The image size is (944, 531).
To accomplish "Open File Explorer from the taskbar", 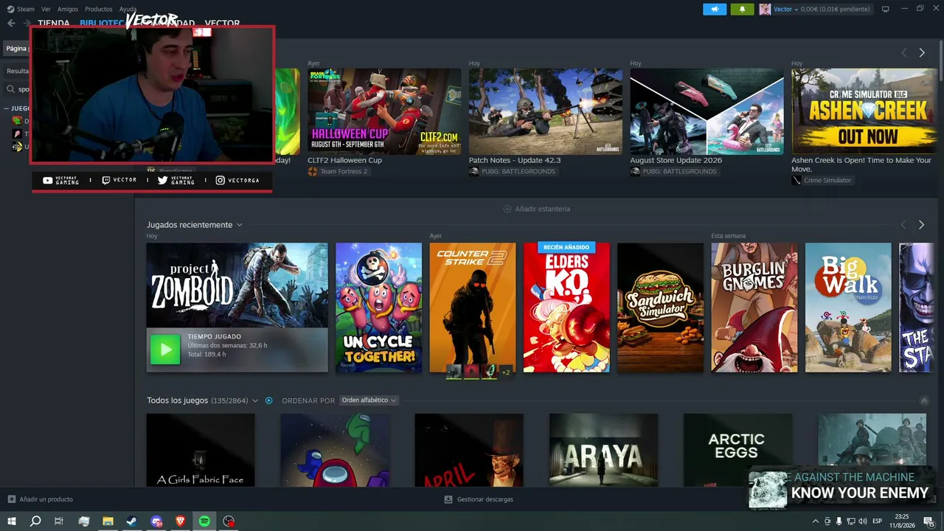I will (x=108, y=521).
